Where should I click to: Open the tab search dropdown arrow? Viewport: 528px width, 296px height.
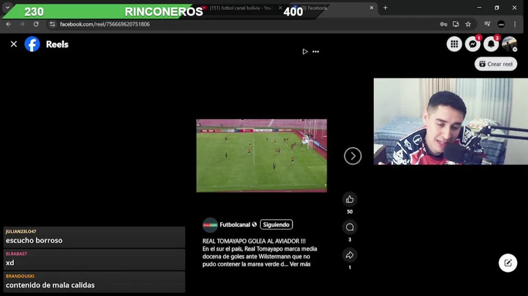coord(7,8)
